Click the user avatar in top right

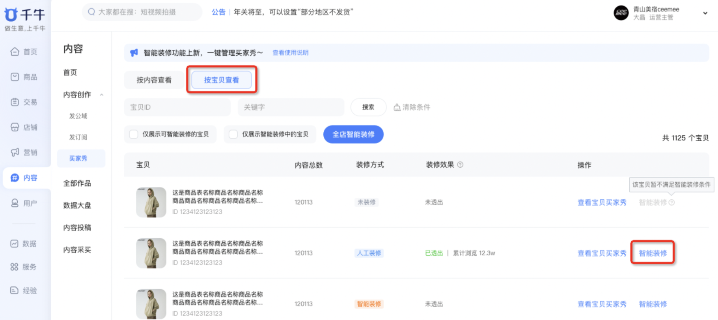tap(621, 13)
